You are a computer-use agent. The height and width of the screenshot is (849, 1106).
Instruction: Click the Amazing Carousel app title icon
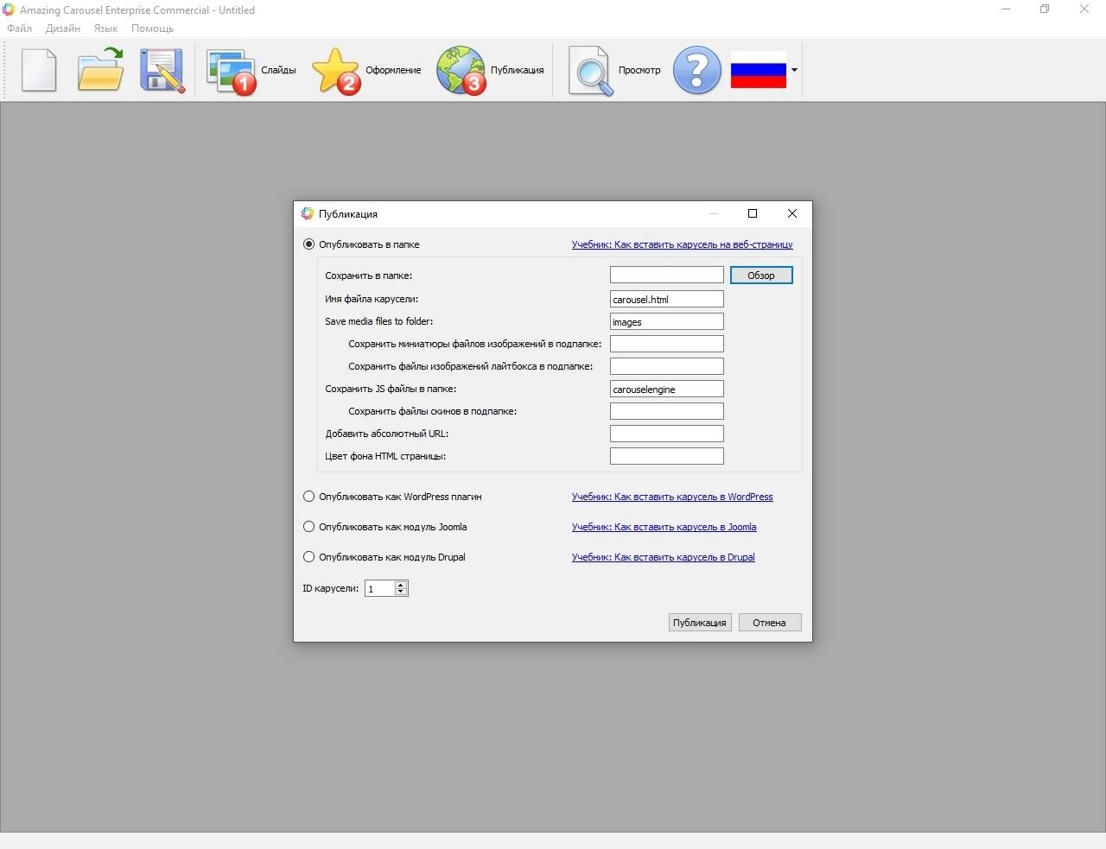tap(9, 10)
